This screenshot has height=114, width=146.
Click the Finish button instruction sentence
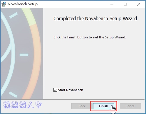[90, 37]
